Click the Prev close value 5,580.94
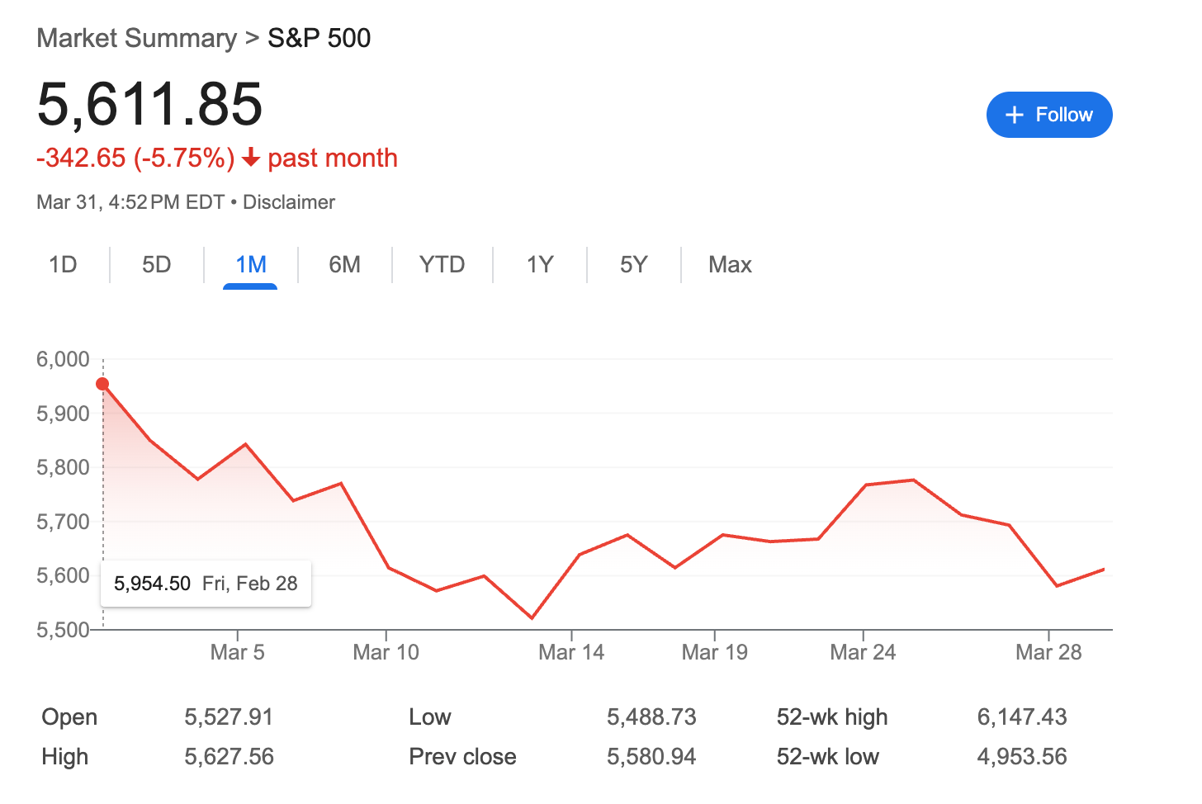The height and width of the screenshot is (804, 1202). [651, 756]
